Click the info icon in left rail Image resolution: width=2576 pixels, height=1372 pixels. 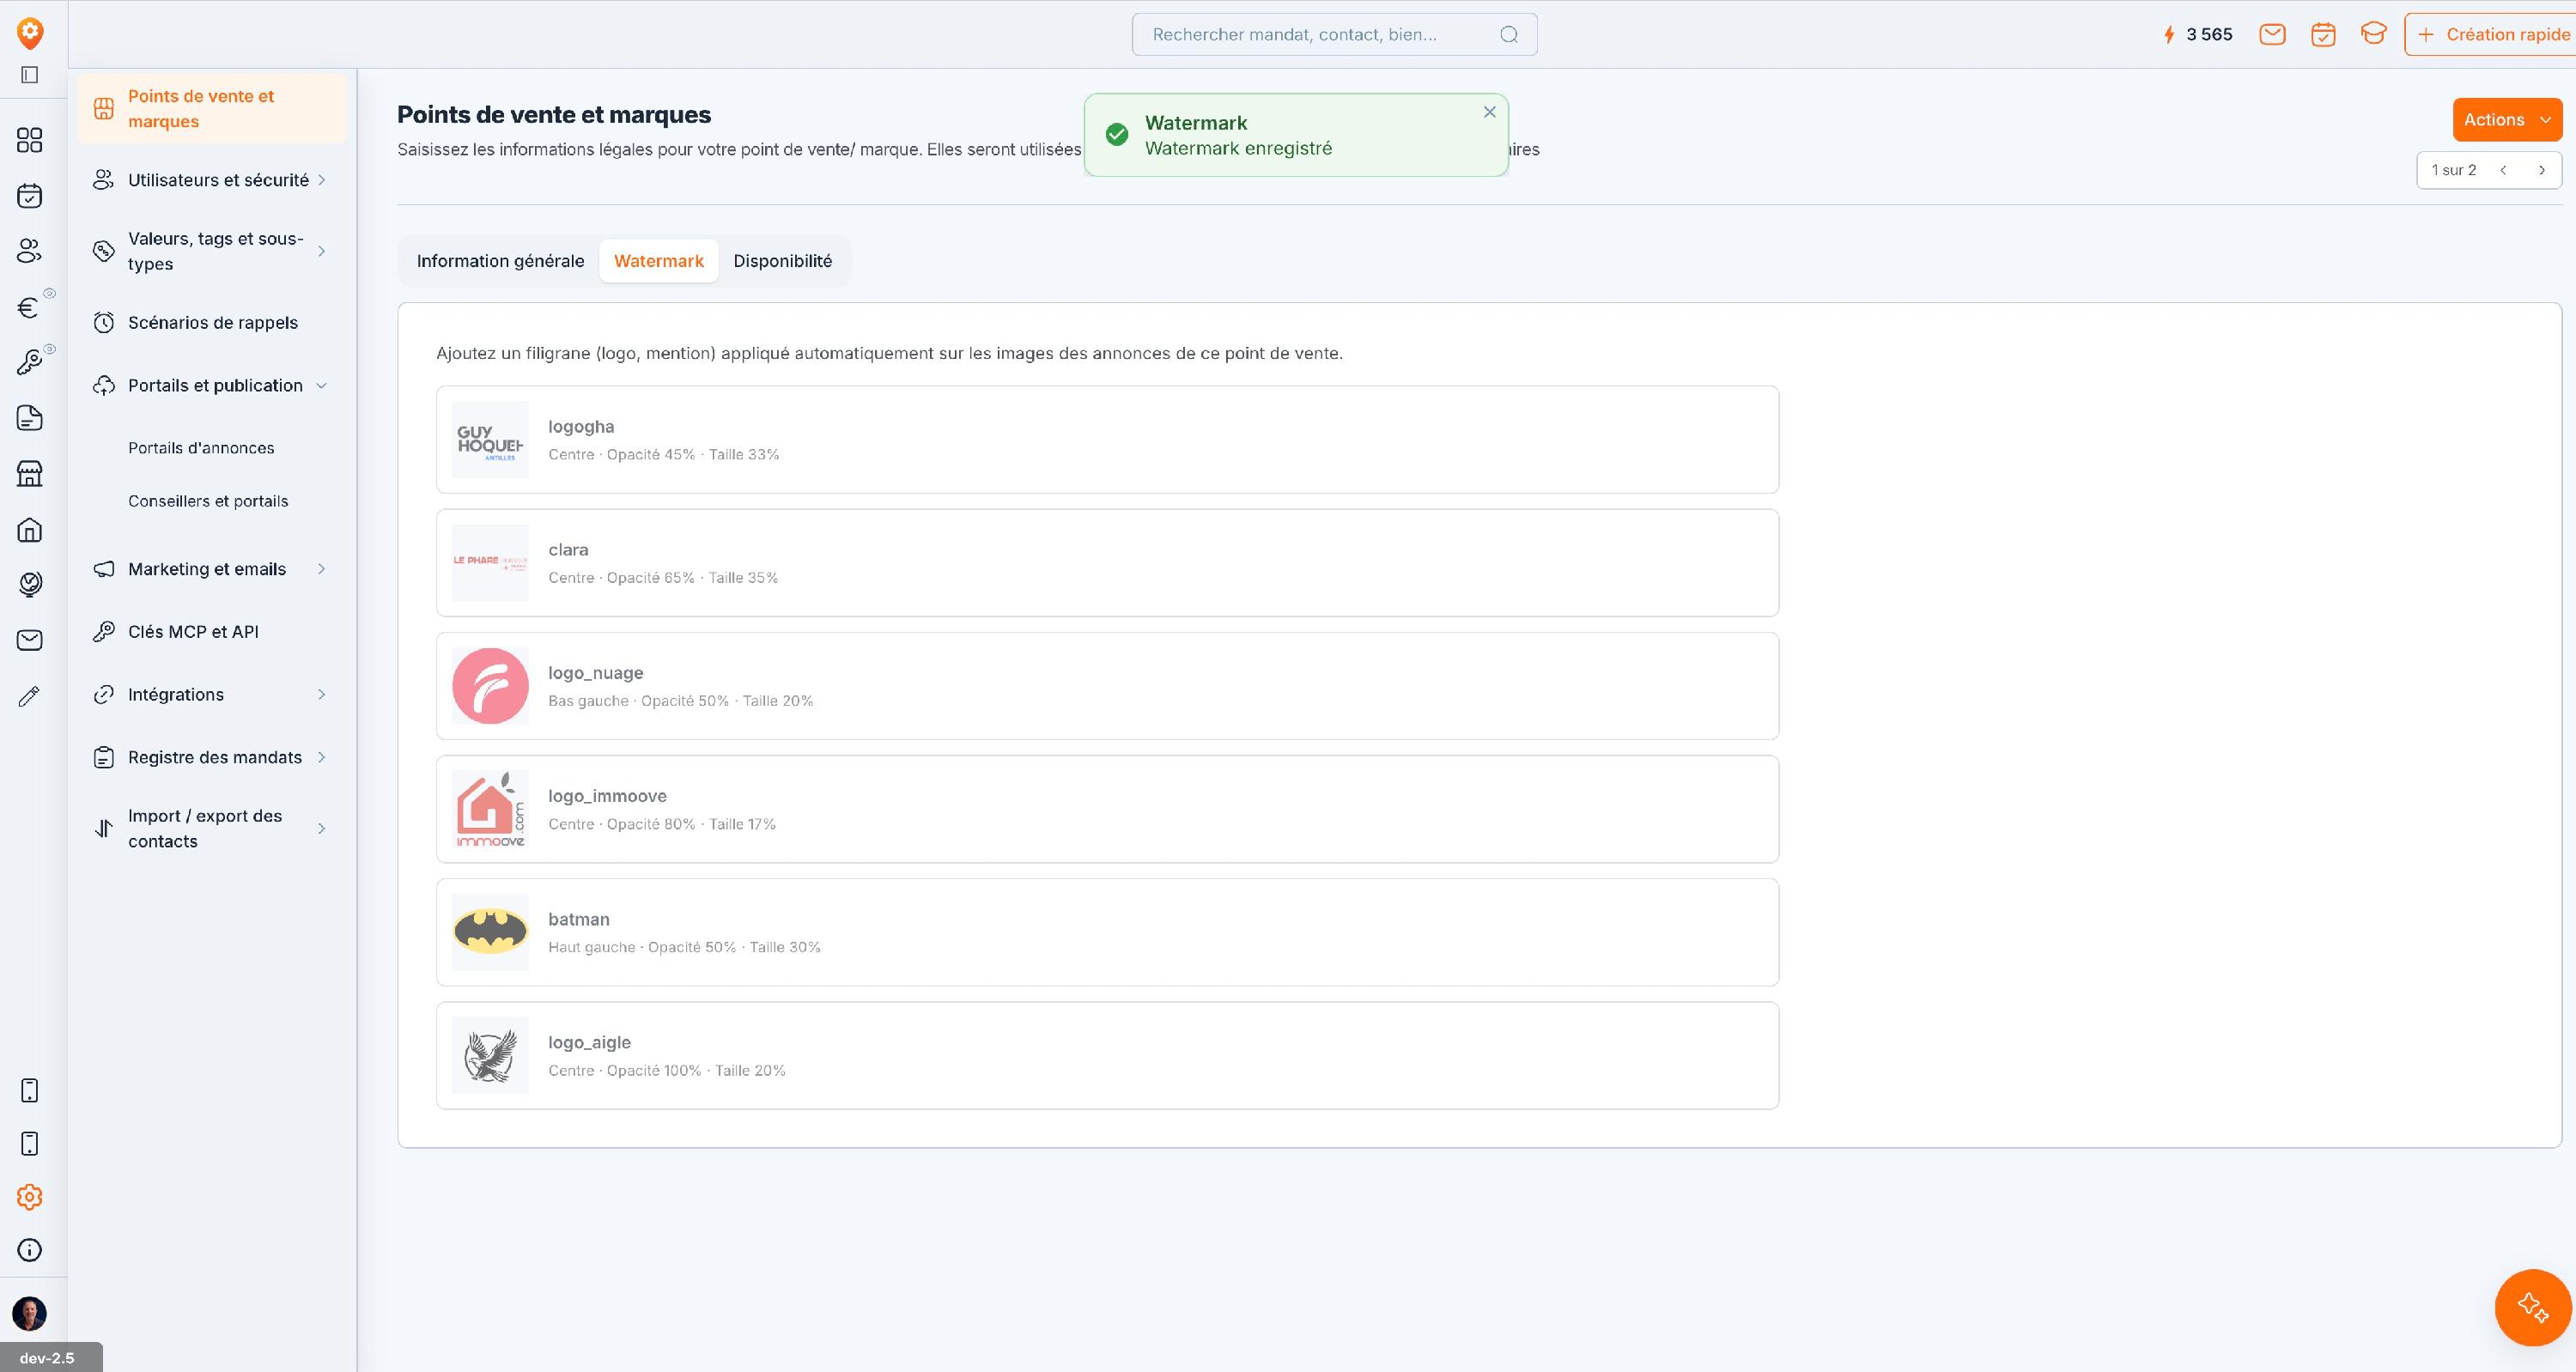30,1250
